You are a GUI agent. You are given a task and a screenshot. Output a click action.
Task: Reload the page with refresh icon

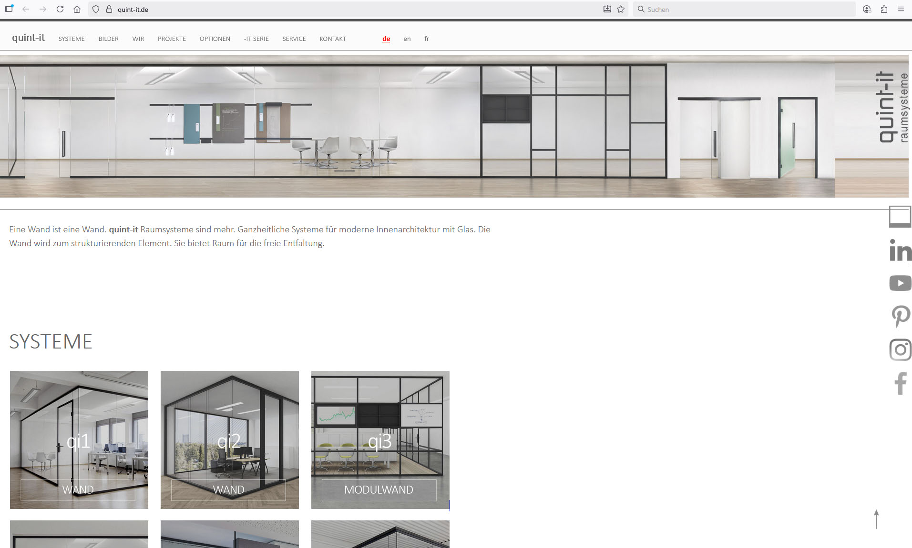[60, 9]
